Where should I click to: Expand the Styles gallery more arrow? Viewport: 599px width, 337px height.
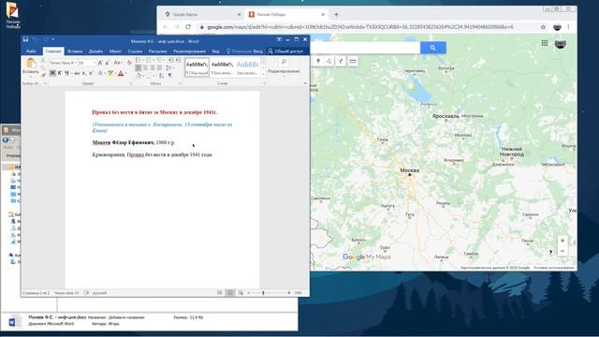(x=263, y=74)
